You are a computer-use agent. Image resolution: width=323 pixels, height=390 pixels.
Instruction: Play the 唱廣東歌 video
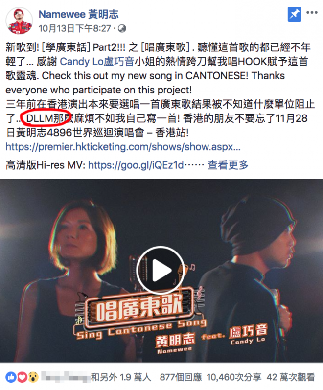[x=161, y=270]
